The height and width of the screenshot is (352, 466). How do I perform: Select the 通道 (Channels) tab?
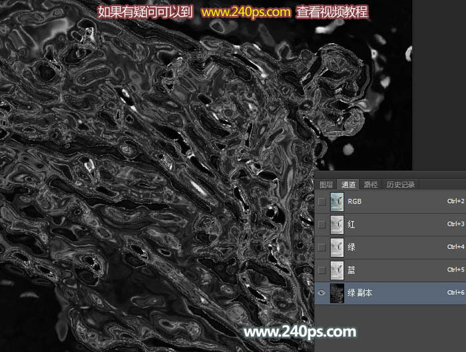coord(348,185)
